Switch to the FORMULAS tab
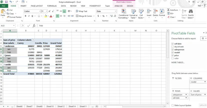 coord(52,6)
